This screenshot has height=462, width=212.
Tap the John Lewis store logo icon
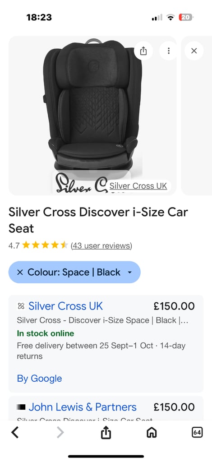click(21, 407)
